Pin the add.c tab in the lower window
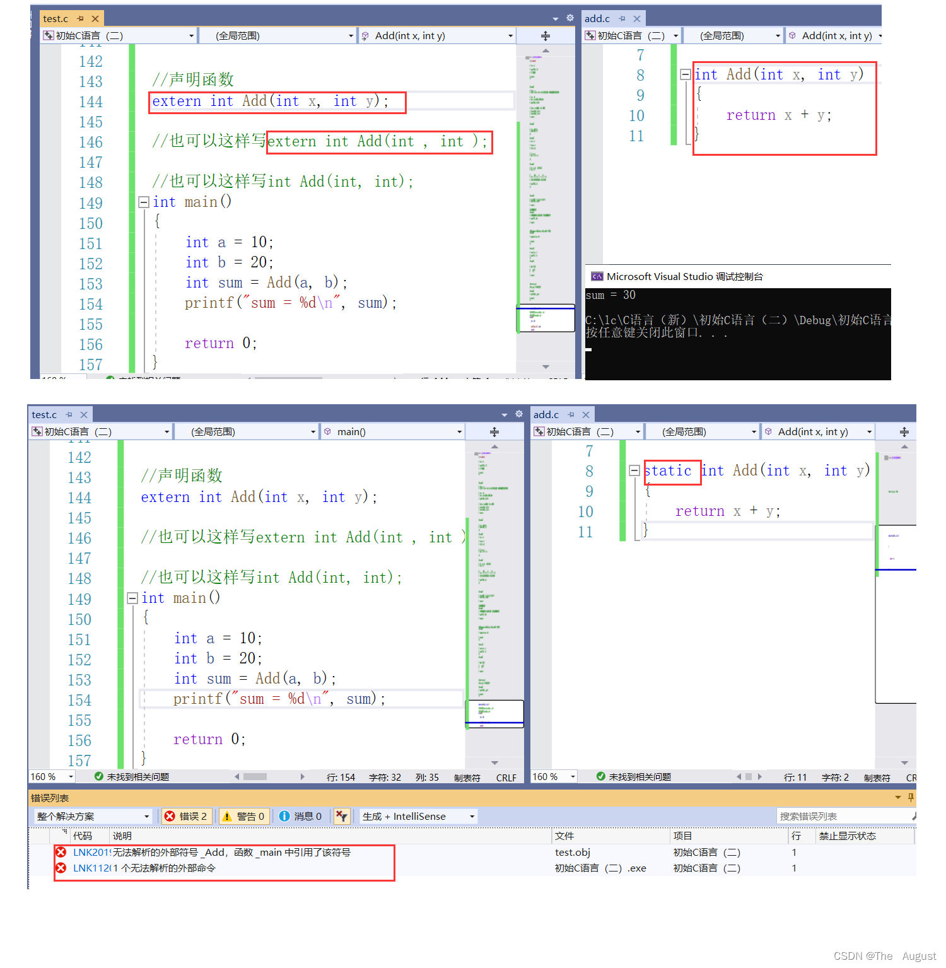The width and height of the screenshot is (946, 968). tap(571, 415)
